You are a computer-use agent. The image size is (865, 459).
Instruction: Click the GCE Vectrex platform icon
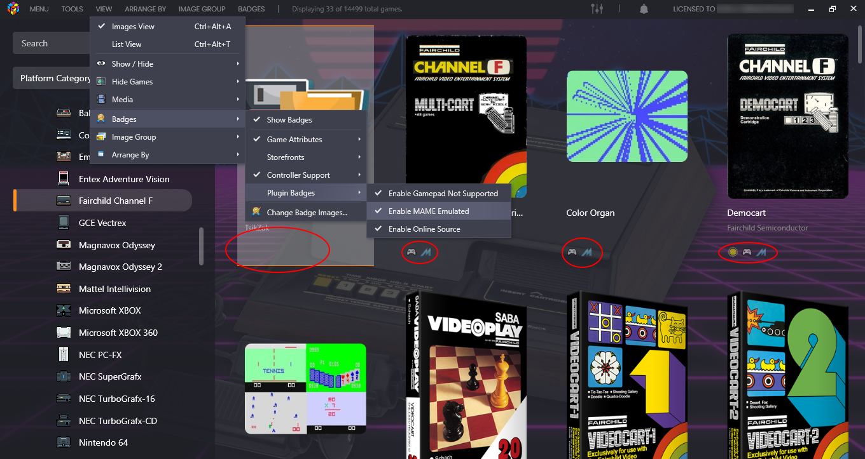point(64,223)
